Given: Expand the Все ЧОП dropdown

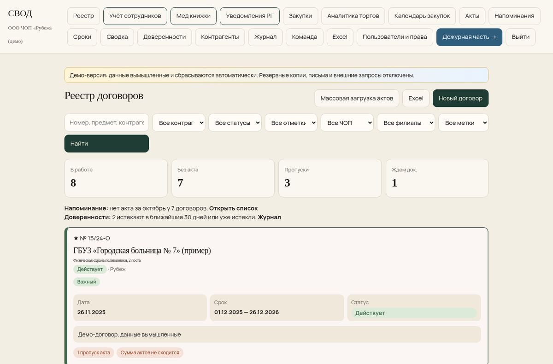Looking at the screenshot, I should tap(347, 123).
